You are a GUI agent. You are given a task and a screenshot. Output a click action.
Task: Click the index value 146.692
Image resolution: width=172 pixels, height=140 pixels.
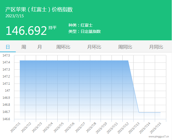click(26, 31)
